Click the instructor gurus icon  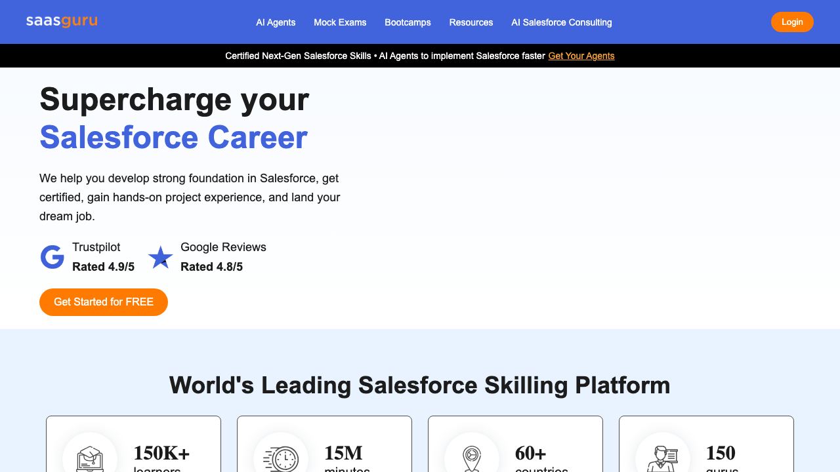pos(663,458)
